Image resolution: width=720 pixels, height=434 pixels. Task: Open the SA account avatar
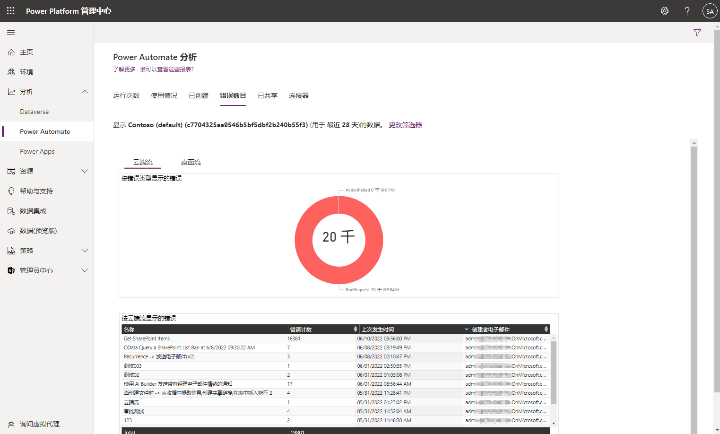pyautogui.click(x=710, y=11)
